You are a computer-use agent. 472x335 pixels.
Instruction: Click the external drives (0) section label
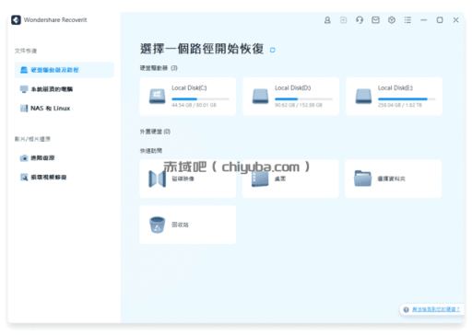155,132
